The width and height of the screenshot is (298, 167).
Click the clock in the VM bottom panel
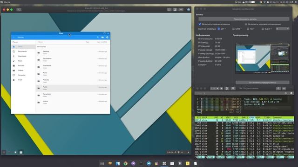click(x=170, y=152)
